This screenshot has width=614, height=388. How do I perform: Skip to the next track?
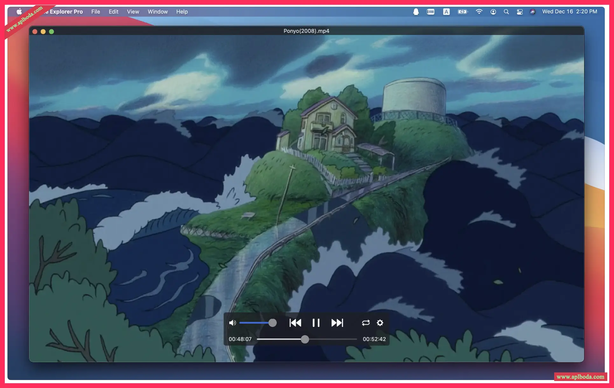(x=337, y=323)
